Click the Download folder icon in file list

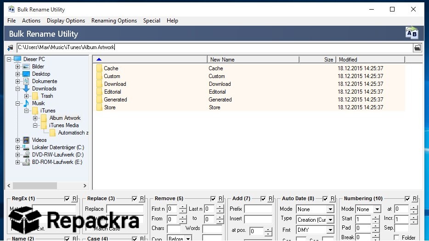[99, 84]
